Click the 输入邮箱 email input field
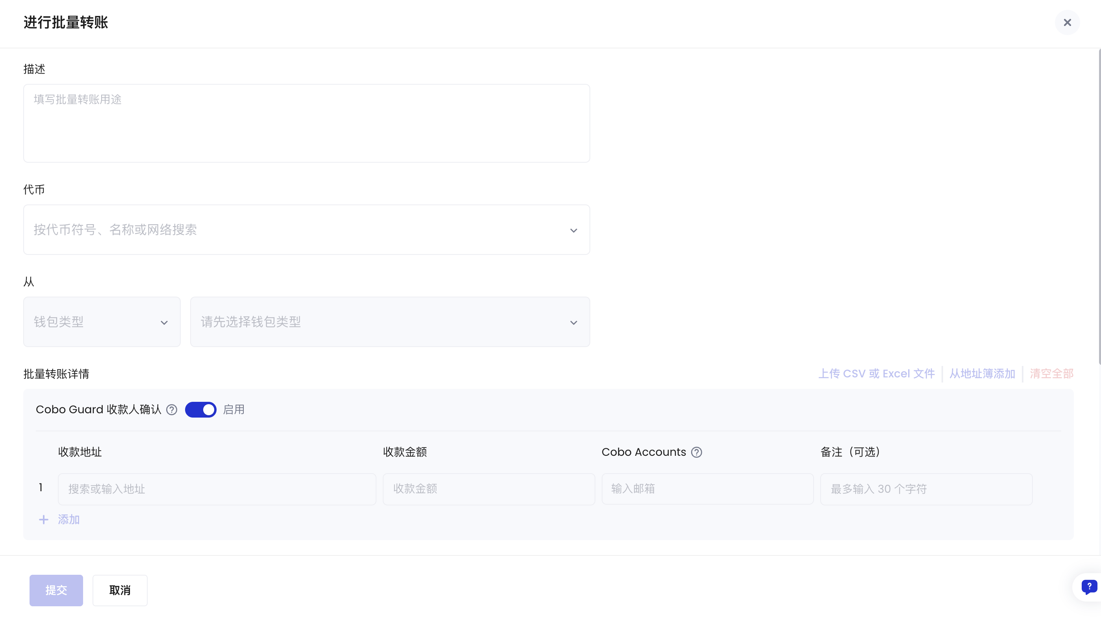This screenshot has height=624, width=1101. (707, 489)
